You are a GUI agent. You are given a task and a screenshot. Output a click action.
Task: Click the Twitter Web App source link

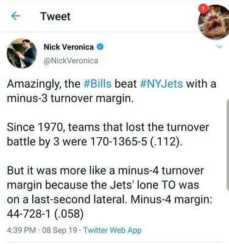[x=113, y=230]
